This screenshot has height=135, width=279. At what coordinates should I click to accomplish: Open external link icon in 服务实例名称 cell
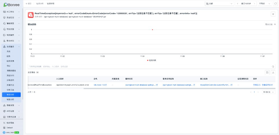click(194, 85)
